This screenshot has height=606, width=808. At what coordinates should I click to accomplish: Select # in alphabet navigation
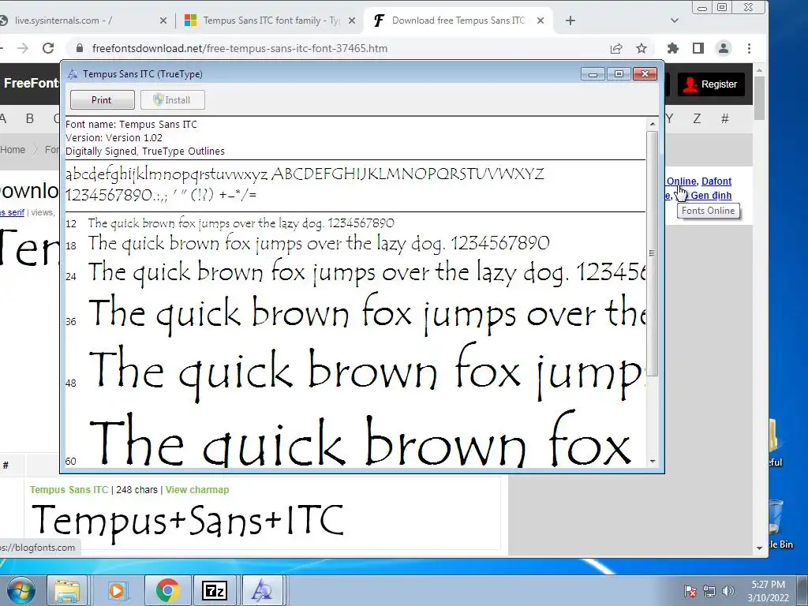coord(724,119)
